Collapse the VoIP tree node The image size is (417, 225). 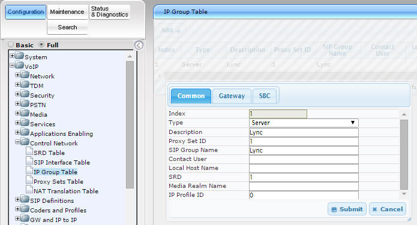[x=12, y=65]
